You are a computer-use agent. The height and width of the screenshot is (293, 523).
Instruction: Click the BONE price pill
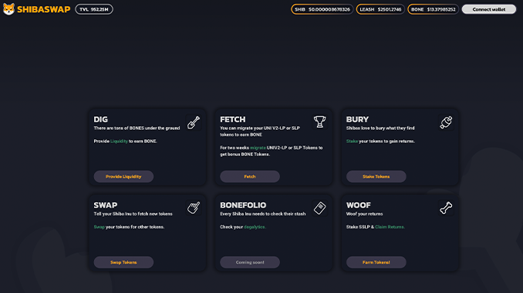[433, 9]
